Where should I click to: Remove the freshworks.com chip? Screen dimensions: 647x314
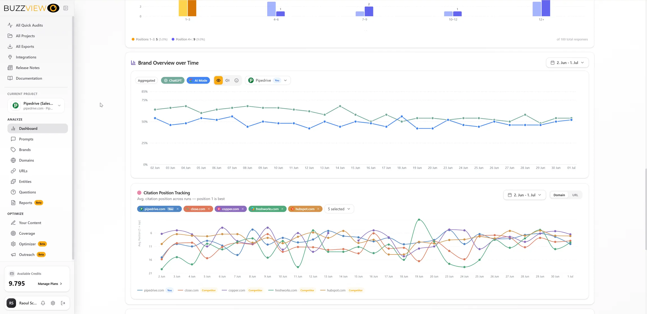pos(282,209)
